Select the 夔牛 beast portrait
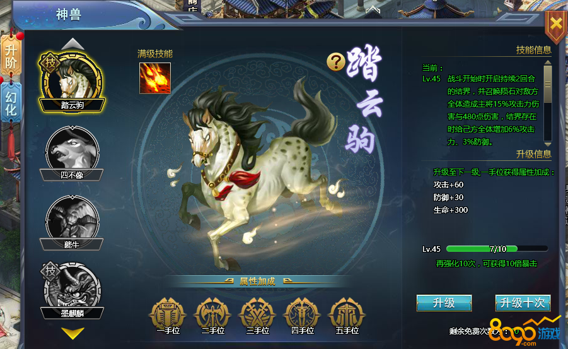 72,223
